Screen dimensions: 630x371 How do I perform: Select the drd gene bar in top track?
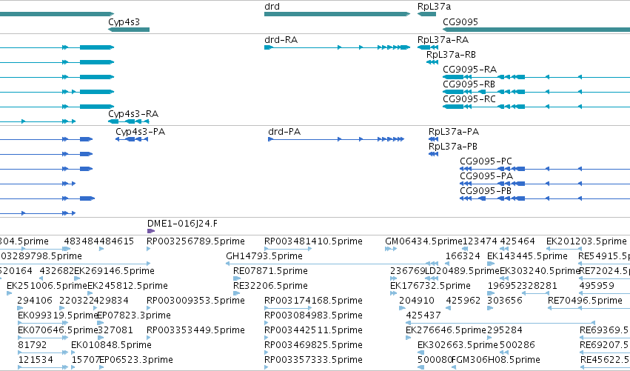(x=337, y=14)
